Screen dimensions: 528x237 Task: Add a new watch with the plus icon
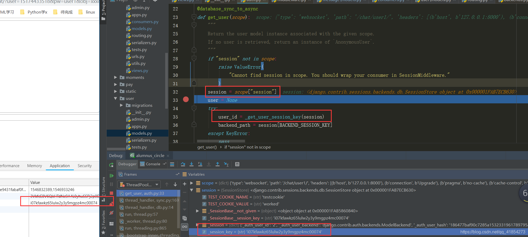tap(185, 184)
